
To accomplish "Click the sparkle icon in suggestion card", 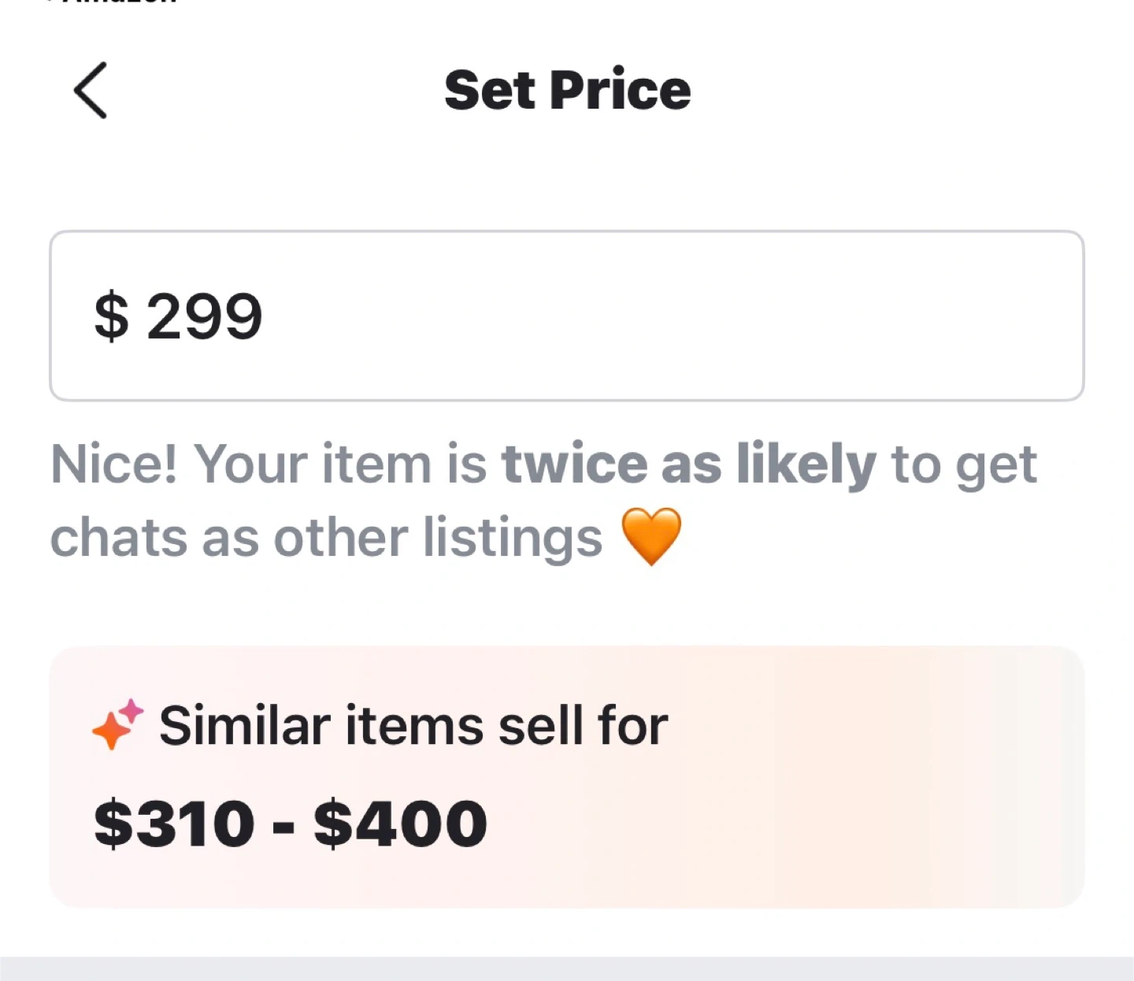I will coord(117,724).
